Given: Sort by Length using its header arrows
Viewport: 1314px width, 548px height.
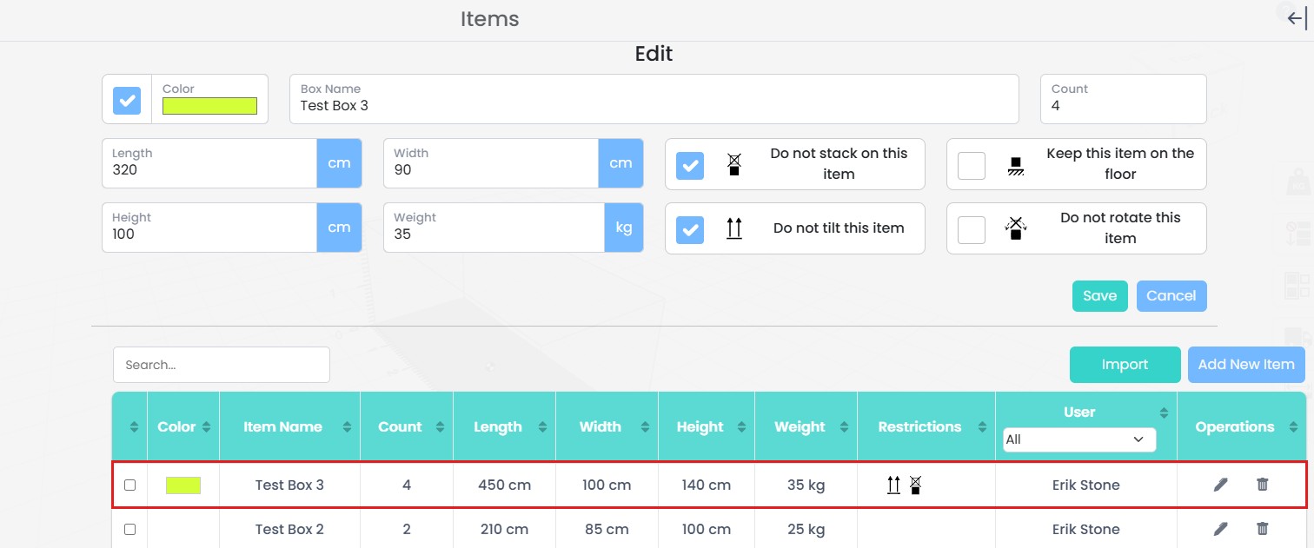Looking at the screenshot, I should click(x=543, y=427).
